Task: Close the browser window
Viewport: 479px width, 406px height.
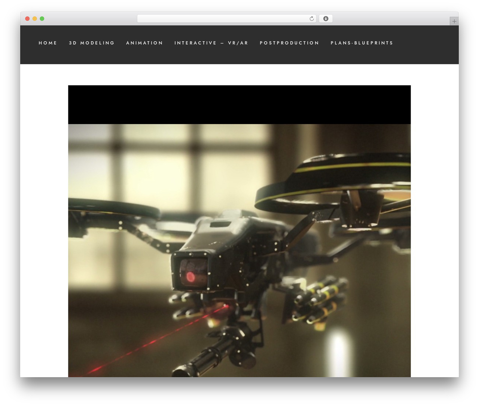Action: [27, 19]
